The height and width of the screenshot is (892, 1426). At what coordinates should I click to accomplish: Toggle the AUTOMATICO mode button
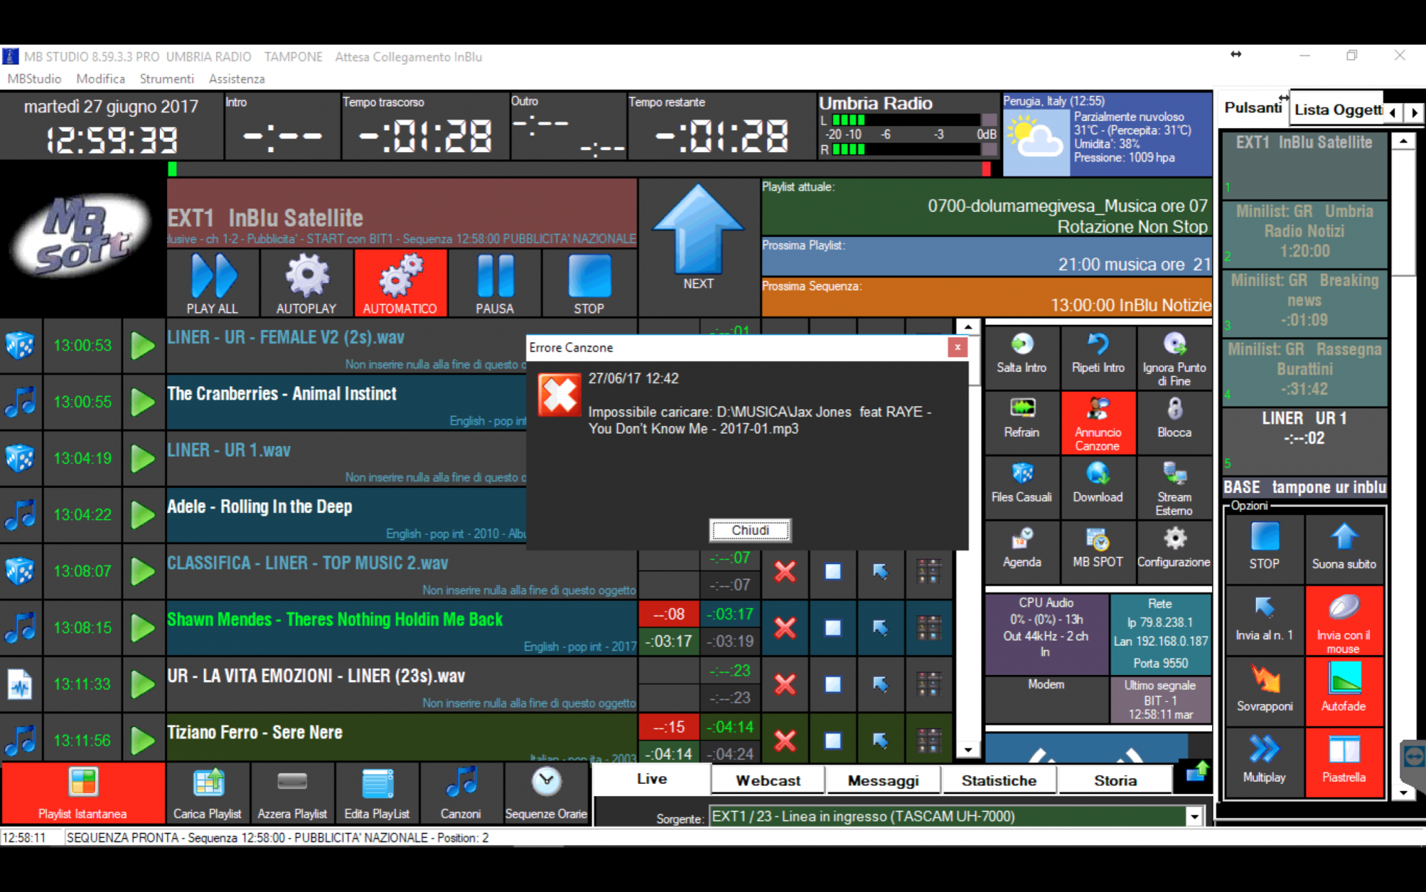[x=400, y=282]
